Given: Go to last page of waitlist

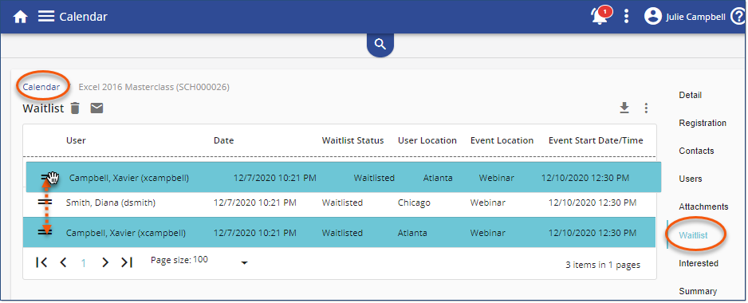Looking at the screenshot, I should pyautogui.click(x=127, y=262).
